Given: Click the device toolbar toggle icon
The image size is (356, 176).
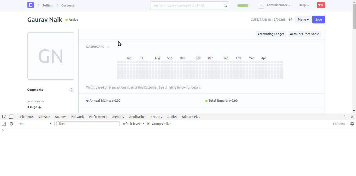Looking at the screenshot, I should (x=11, y=117).
